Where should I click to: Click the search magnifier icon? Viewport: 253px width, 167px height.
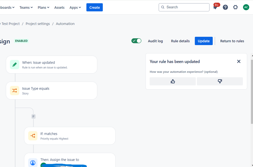pos(163,7)
